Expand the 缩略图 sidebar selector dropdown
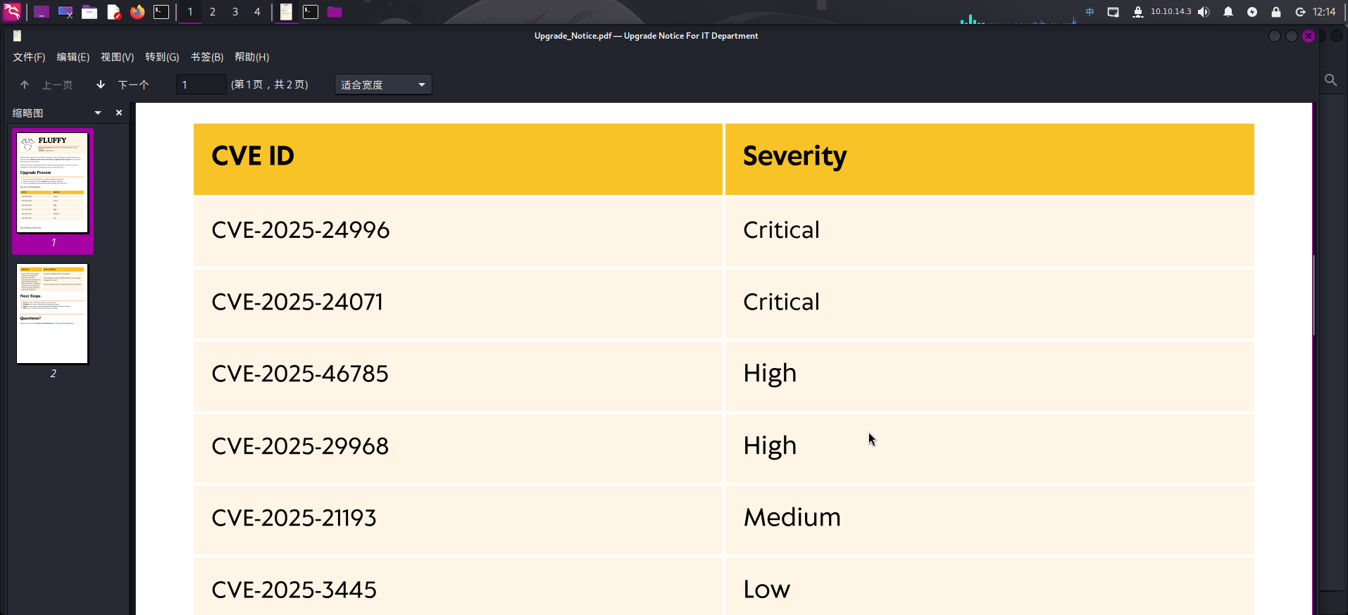Image resolution: width=1348 pixels, height=615 pixels. point(98,113)
